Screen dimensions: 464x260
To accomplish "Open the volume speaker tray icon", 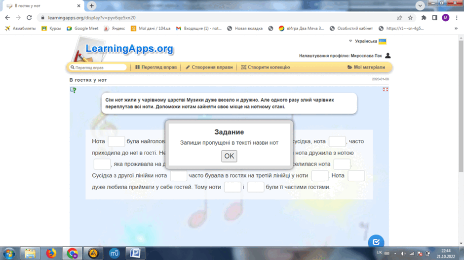I will pyautogui.click(x=403, y=254).
